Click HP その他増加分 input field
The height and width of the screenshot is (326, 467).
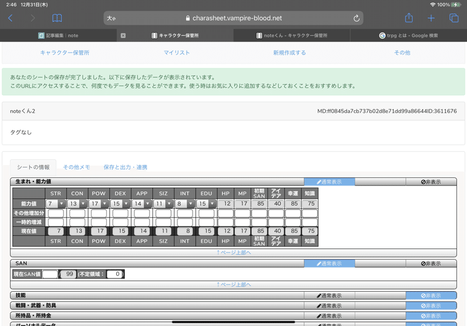pos(225,213)
